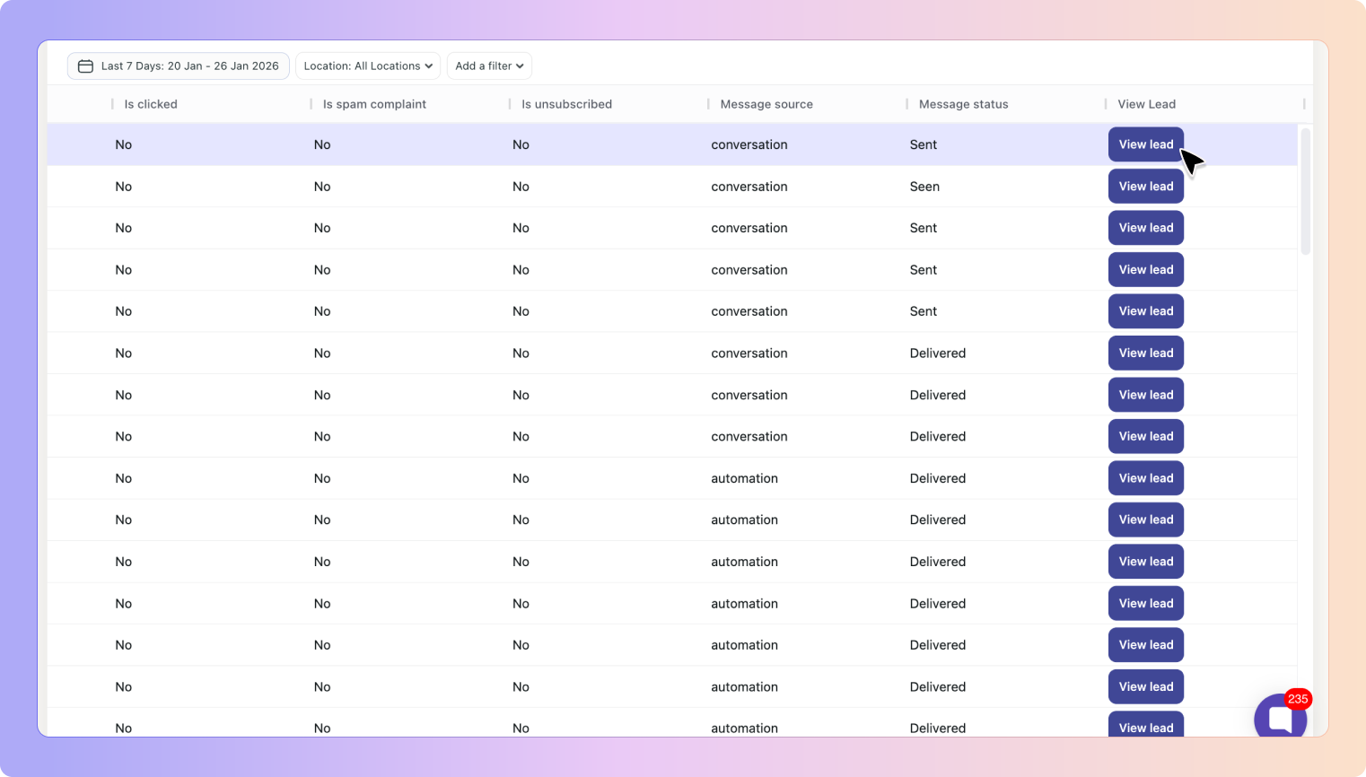Screen dimensions: 1366x777
Task: Select the Is unsubscribed column header
Action: 566,104
